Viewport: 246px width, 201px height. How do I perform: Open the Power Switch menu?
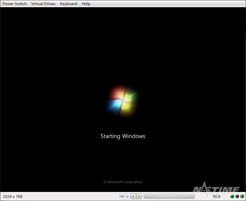[14, 4]
